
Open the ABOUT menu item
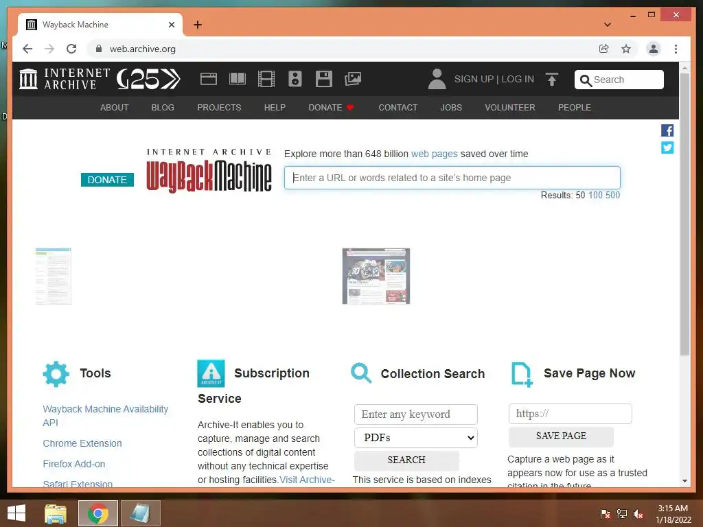click(115, 108)
